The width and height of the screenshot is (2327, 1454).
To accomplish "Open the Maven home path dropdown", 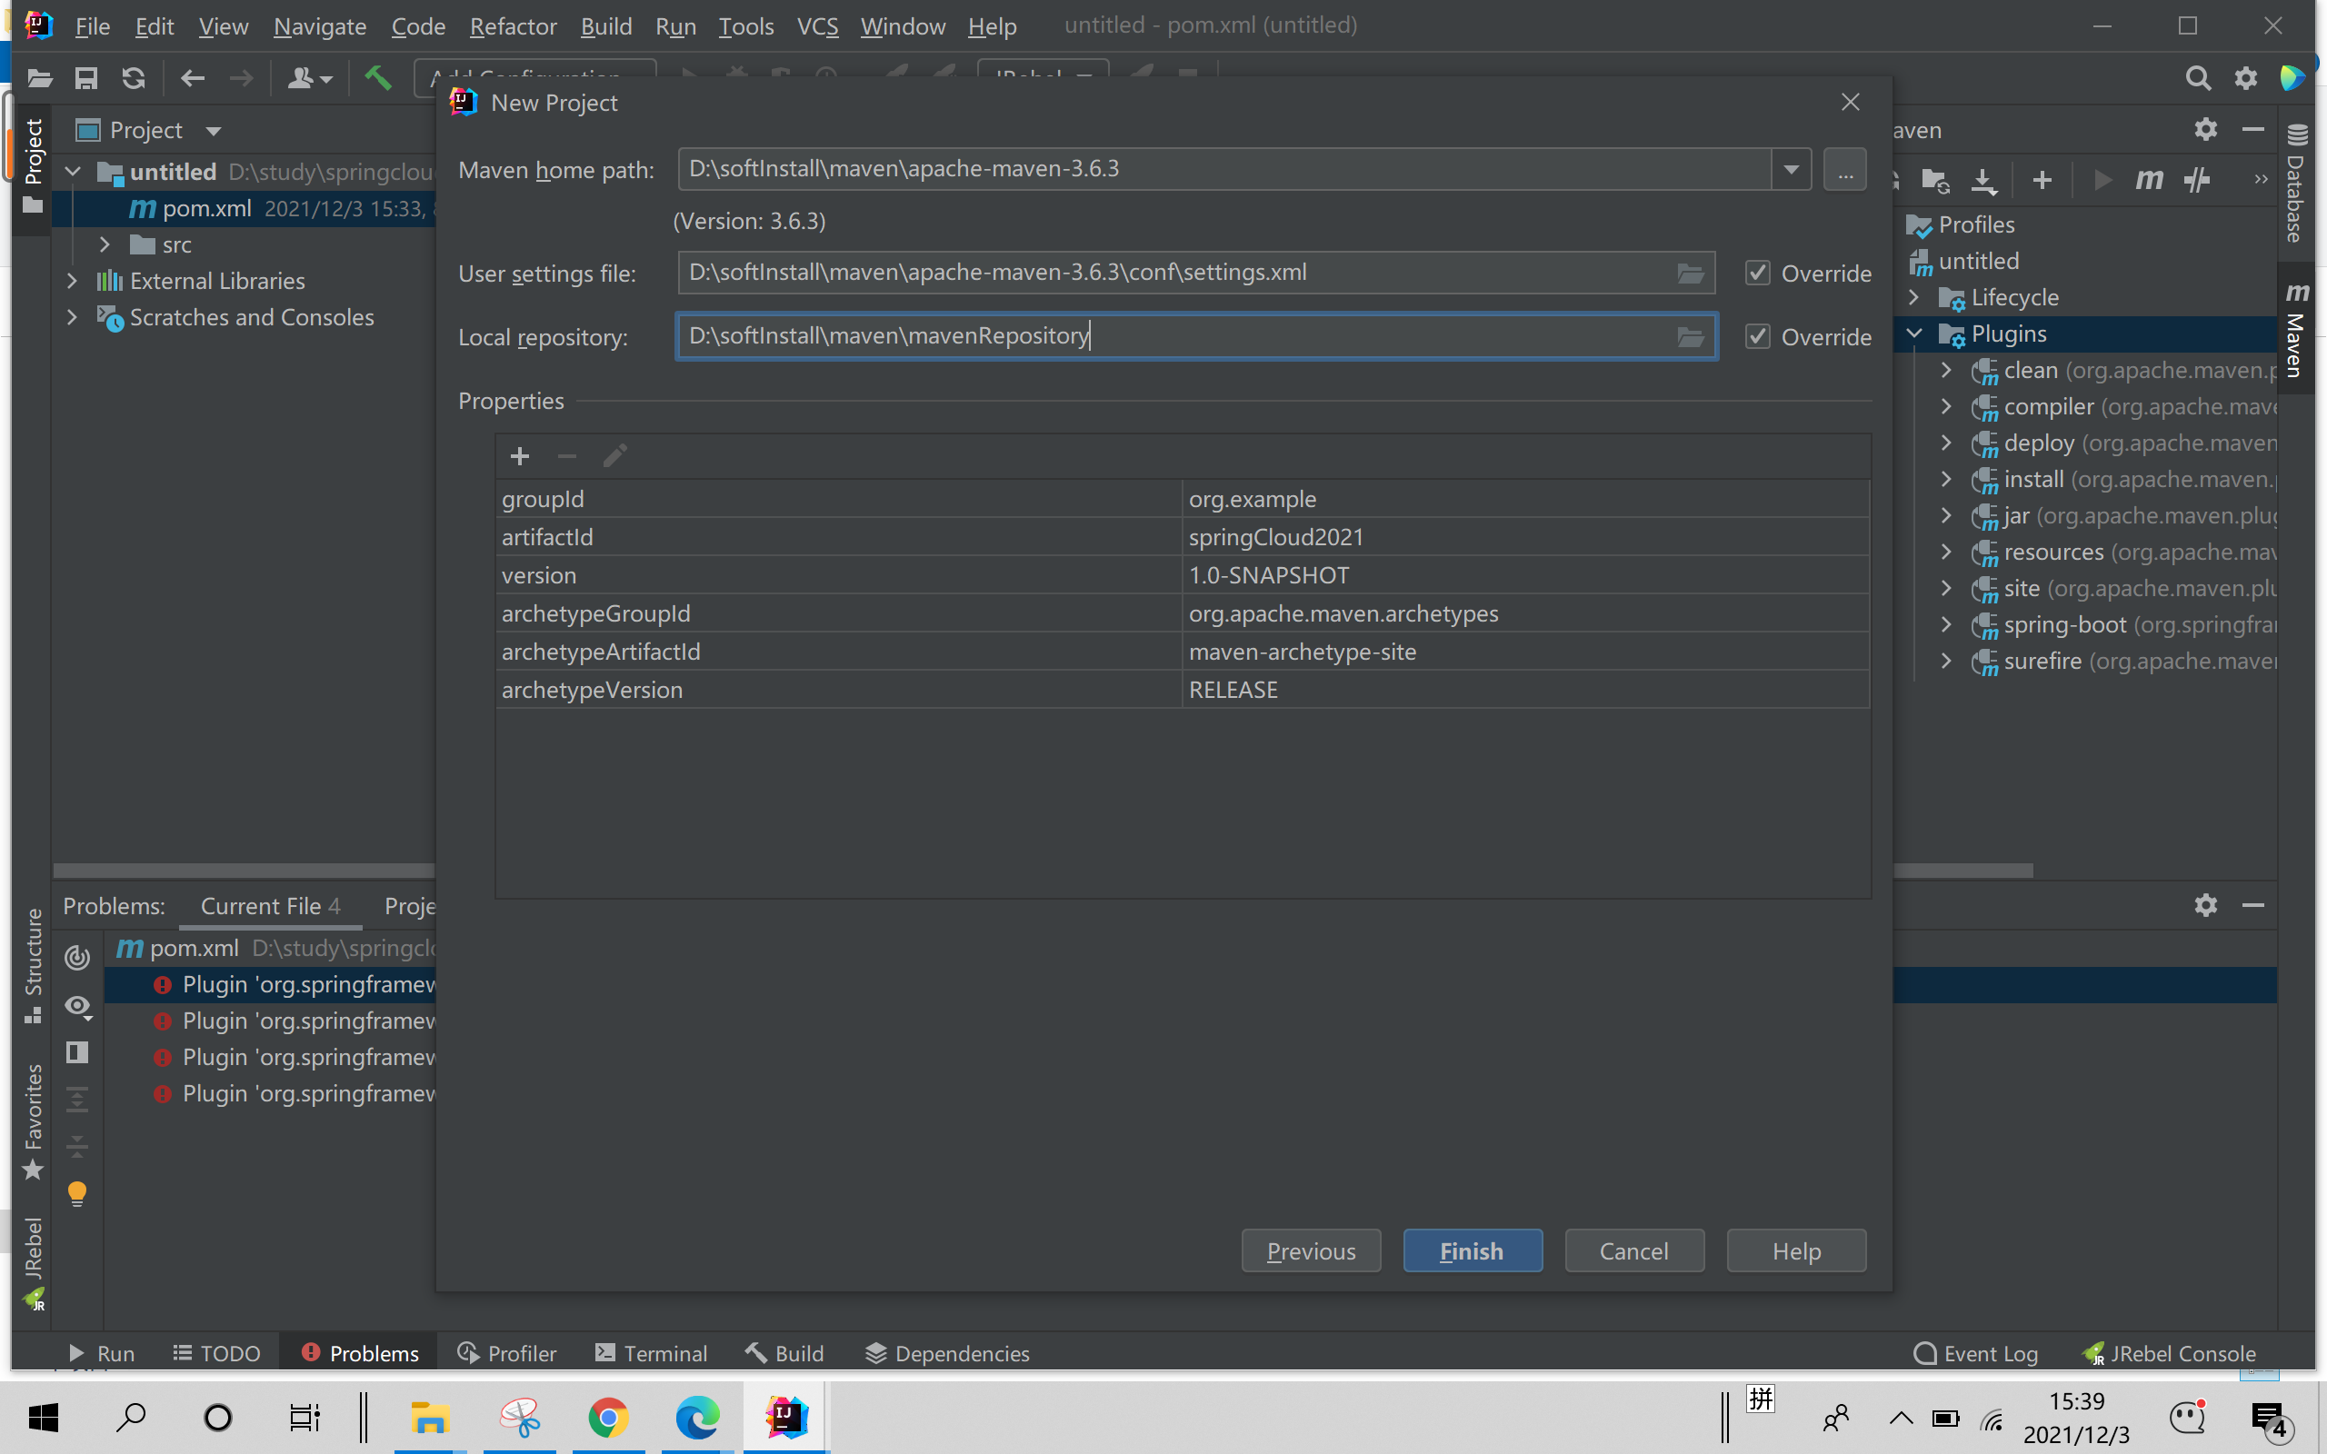I will coord(1791,169).
